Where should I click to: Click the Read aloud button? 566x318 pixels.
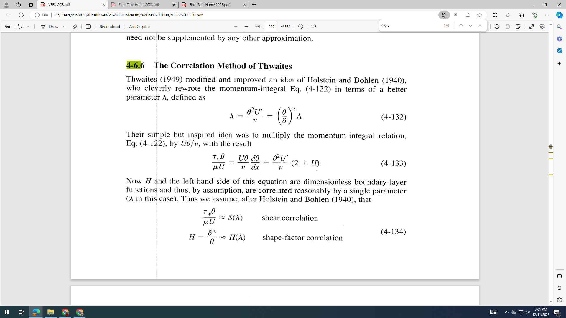point(110,26)
